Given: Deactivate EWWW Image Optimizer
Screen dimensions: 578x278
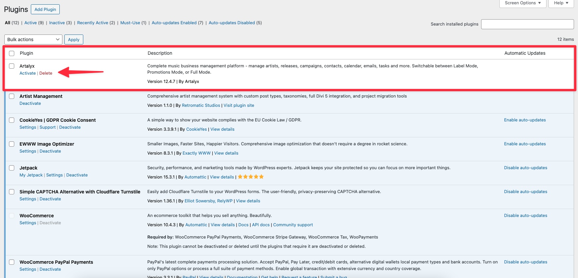Looking at the screenshot, I should click(x=50, y=151).
